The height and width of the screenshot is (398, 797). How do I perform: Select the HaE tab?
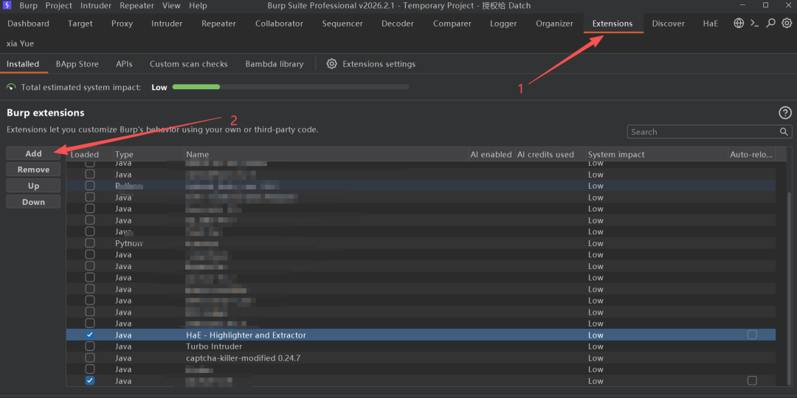pos(711,24)
